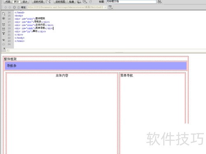Screen dimensions: 206x154
Task: Click the collapse full tag icon
Action: 4,25
